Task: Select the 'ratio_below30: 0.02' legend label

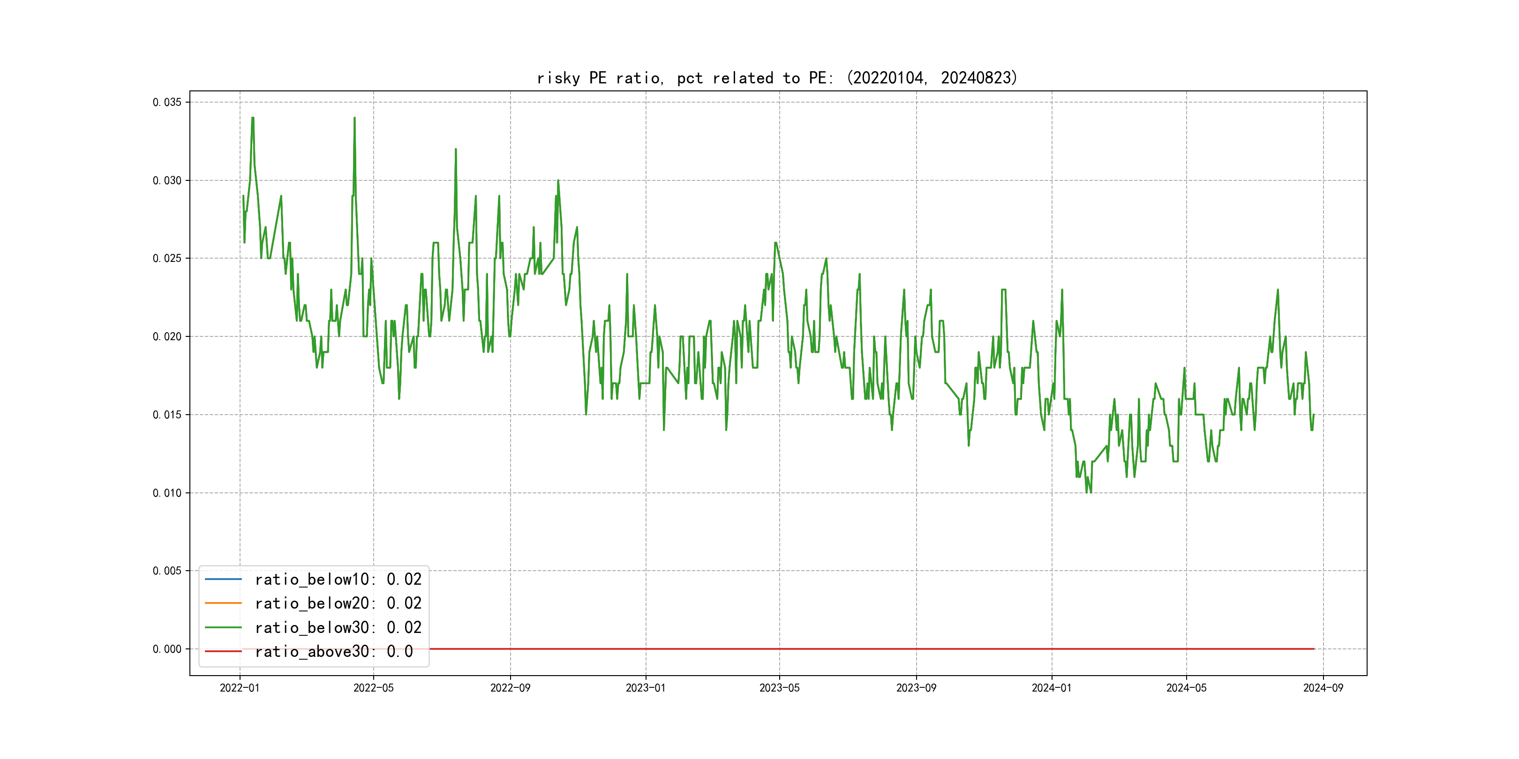Action: (x=338, y=628)
